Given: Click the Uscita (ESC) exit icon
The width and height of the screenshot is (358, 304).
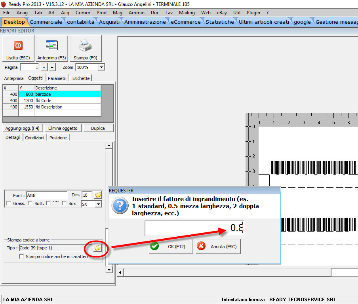Looking at the screenshot, I should click(18, 46).
